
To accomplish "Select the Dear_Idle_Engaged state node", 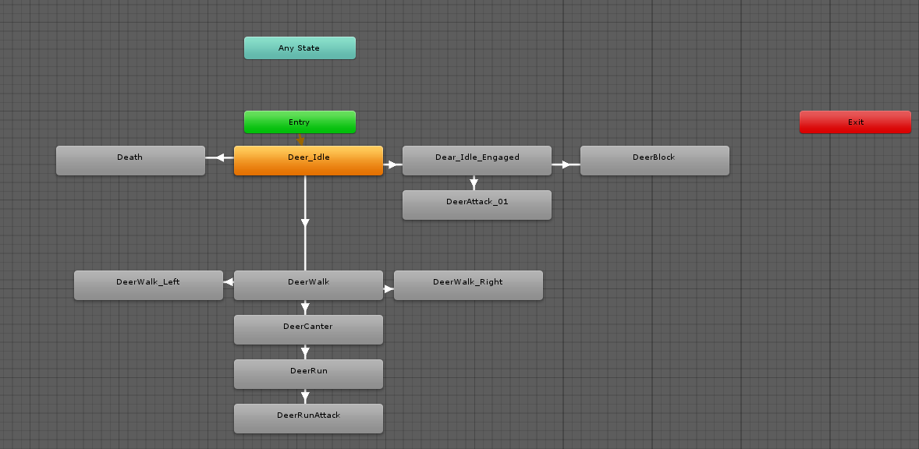I will click(477, 161).
